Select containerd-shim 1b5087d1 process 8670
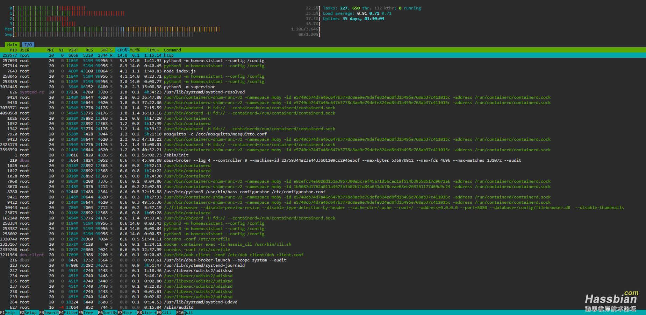The height and width of the screenshot is (315, 646). [x=323, y=187]
